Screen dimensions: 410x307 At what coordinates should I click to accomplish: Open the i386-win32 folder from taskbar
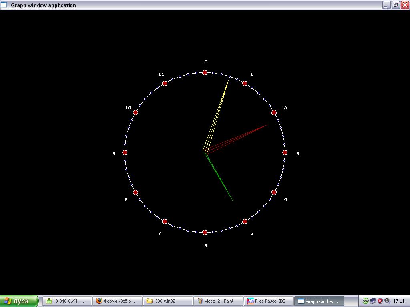click(x=168, y=301)
